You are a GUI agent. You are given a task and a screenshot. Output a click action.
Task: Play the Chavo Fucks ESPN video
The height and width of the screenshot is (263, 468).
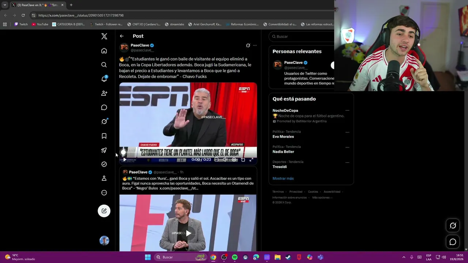125,160
